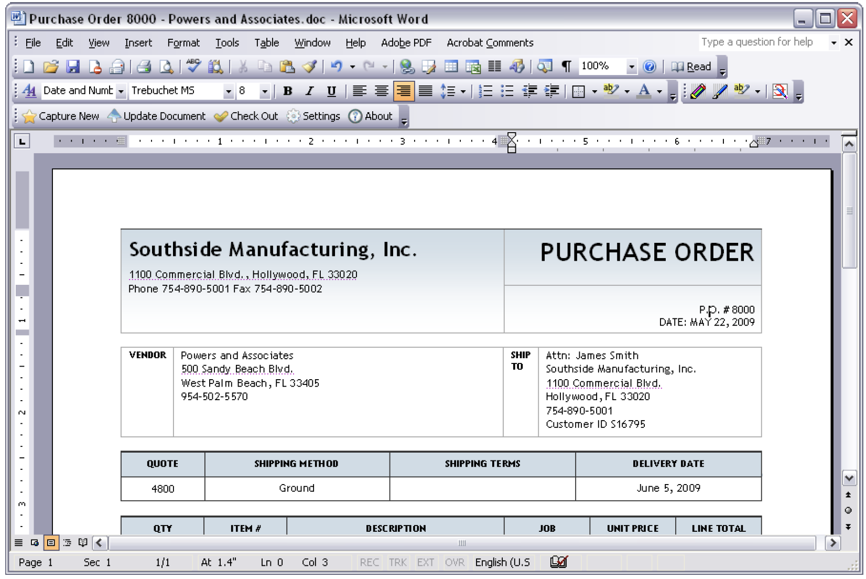This screenshot has height=579, width=866.
Task: Increase the paragraph indent
Action: pos(551,91)
